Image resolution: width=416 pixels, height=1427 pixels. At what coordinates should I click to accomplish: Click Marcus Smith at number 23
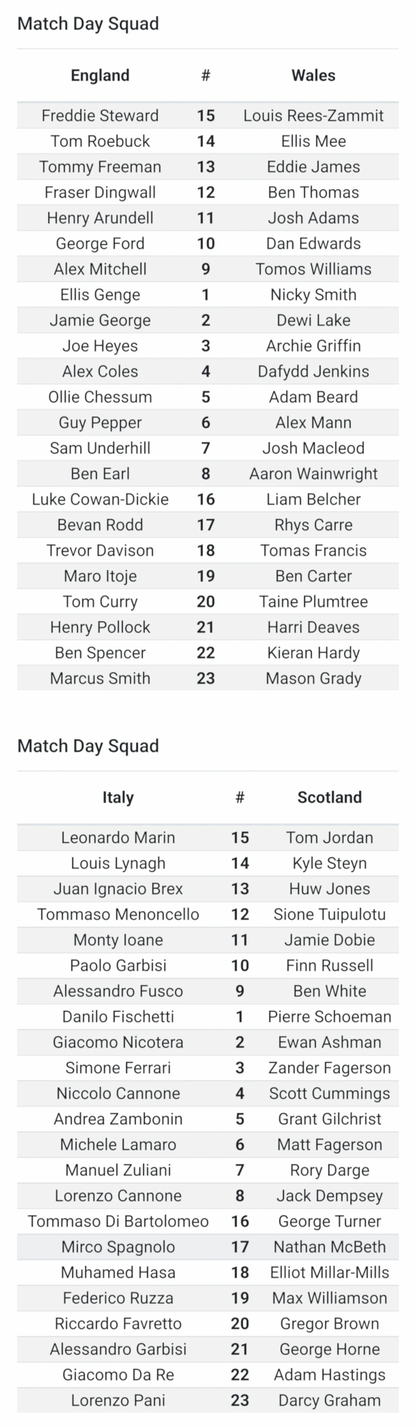tap(100, 678)
